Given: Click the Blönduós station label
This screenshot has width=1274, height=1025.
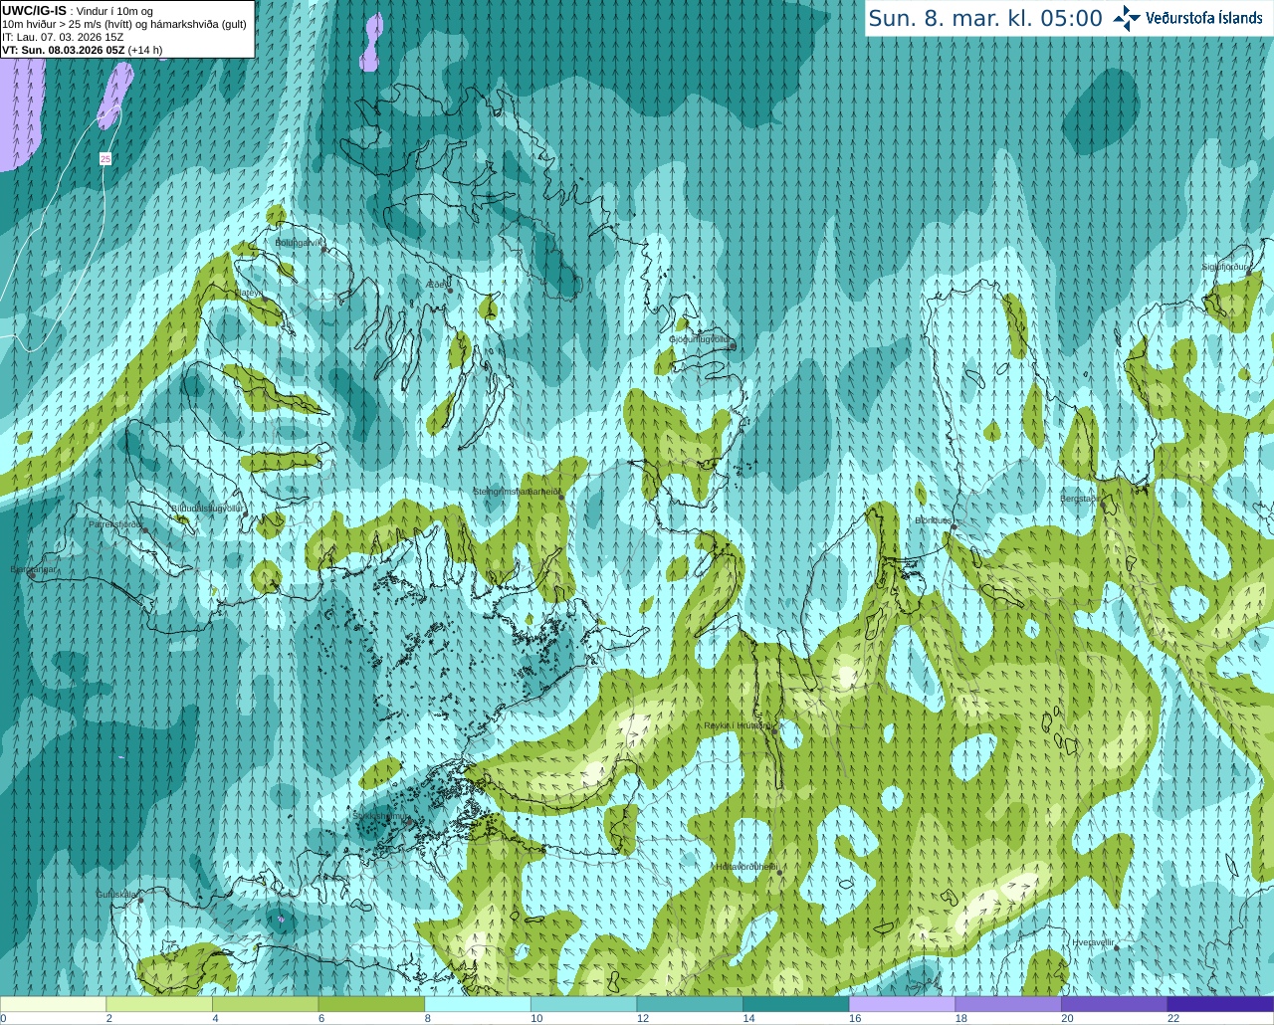Looking at the screenshot, I should pyautogui.click(x=934, y=520).
